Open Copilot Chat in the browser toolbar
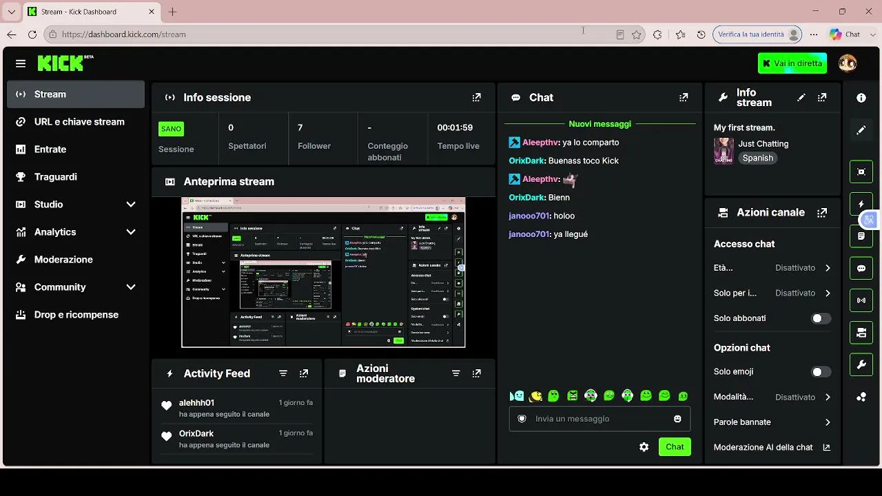Image resolution: width=882 pixels, height=496 pixels. coord(845,34)
